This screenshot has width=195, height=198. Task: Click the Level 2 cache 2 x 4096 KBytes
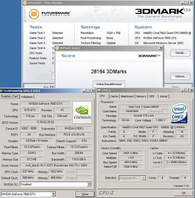(176, 162)
